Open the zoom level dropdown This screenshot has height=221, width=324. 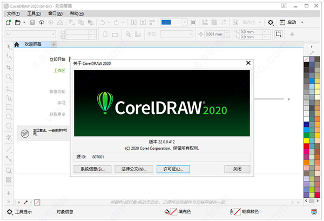point(185,22)
